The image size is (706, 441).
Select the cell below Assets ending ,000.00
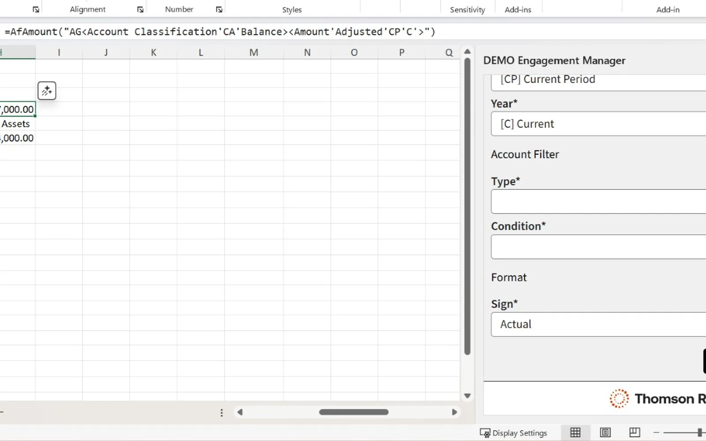[x=18, y=138]
